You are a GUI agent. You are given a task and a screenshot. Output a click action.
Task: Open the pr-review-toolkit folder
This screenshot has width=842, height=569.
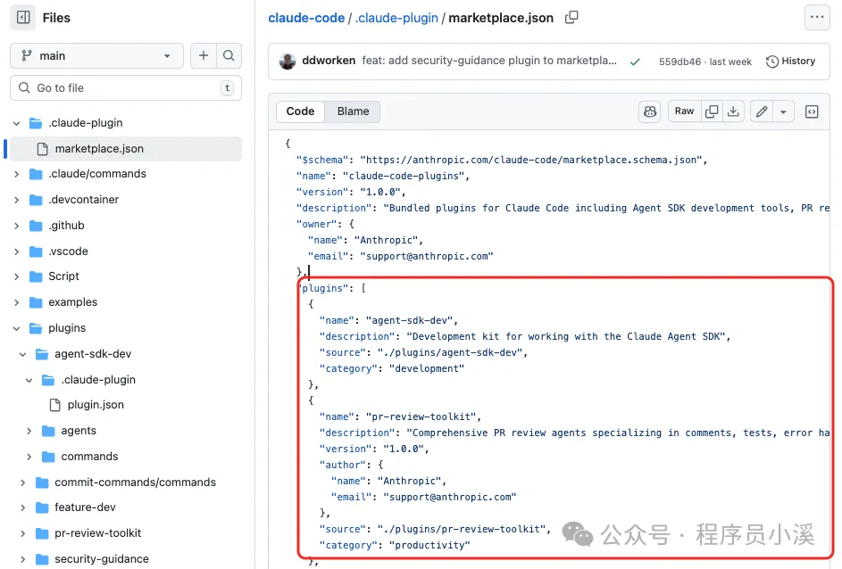coord(97,533)
